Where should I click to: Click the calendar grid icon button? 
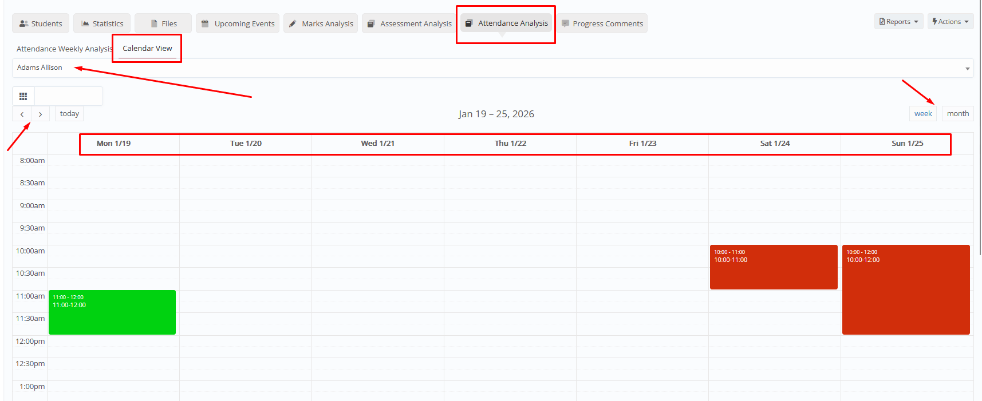(23, 96)
